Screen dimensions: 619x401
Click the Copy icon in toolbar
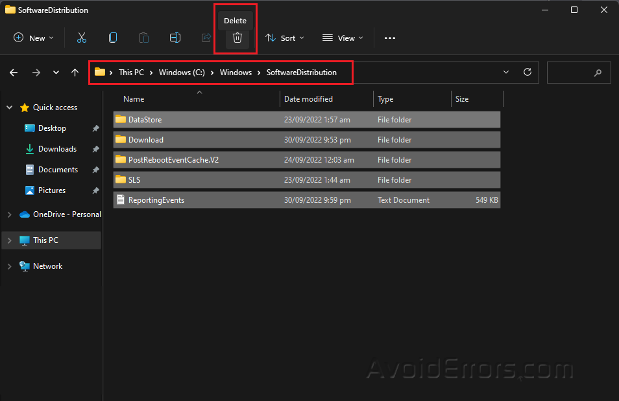tap(113, 38)
